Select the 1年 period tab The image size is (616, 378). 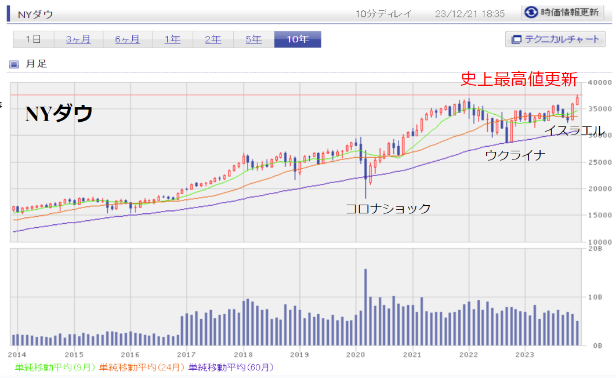(x=172, y=39)
